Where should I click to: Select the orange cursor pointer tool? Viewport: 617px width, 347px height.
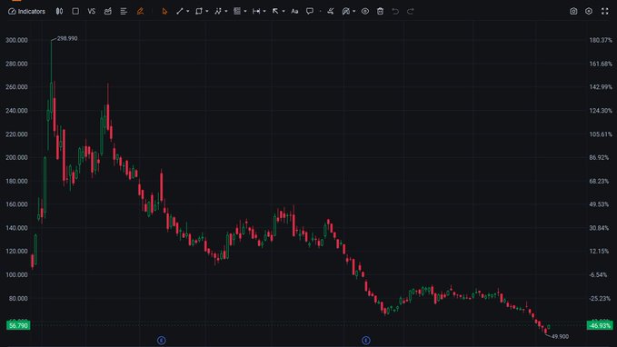pyautogui.click(x=164, y=12)
